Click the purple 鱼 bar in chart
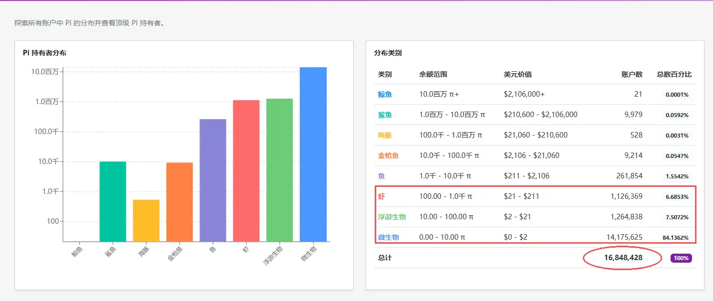Viewport: 713px width, 301px height. [213, 180]
